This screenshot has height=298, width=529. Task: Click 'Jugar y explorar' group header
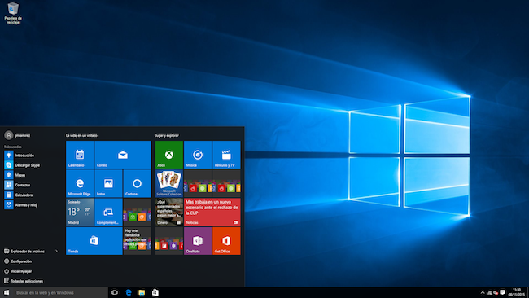click(x=167, y=135)
